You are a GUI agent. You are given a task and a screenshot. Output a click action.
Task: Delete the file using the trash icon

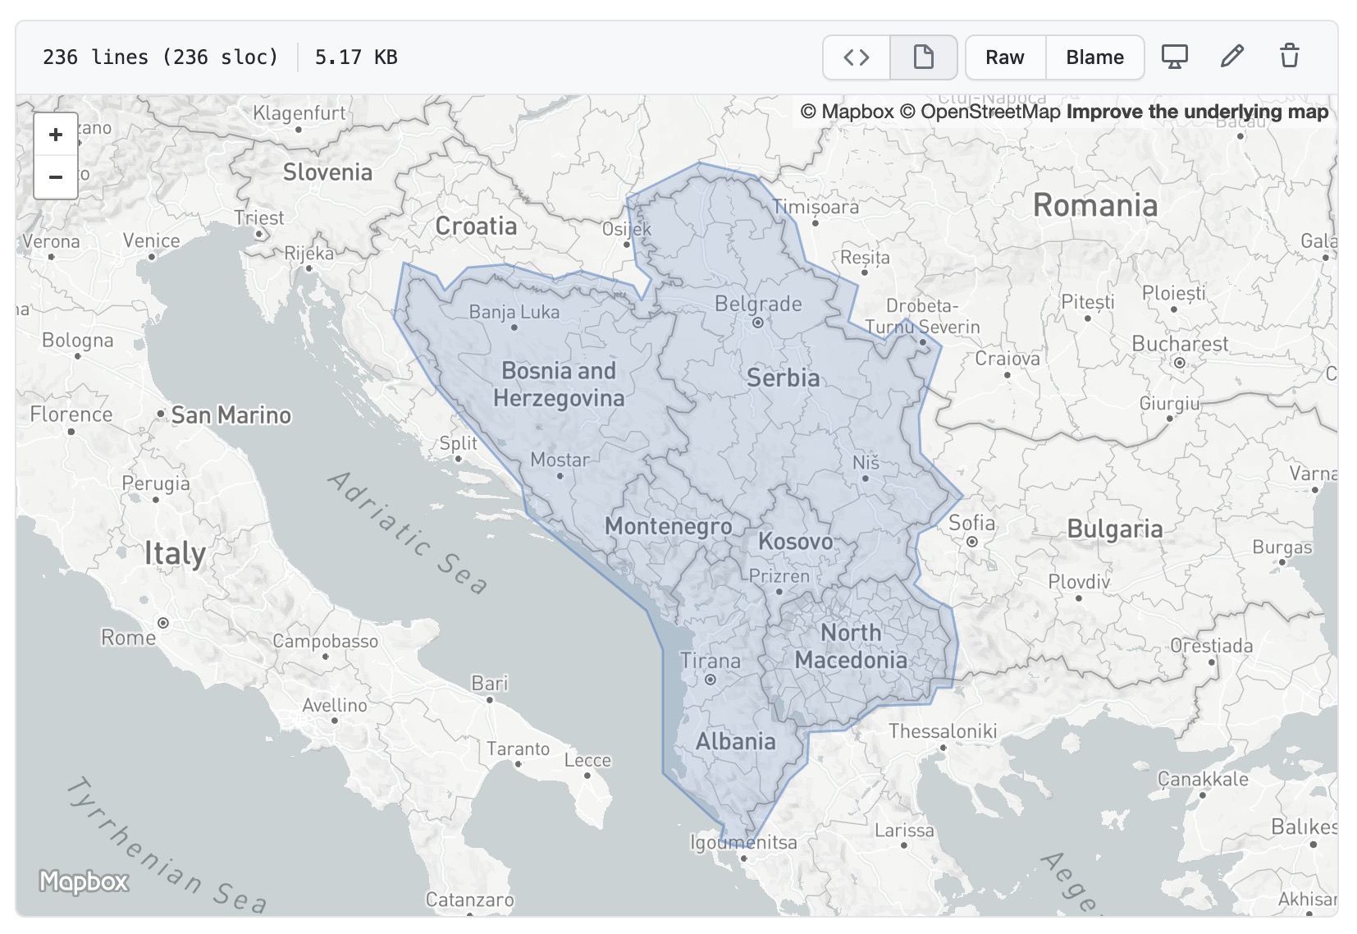tap(1288, 57)
